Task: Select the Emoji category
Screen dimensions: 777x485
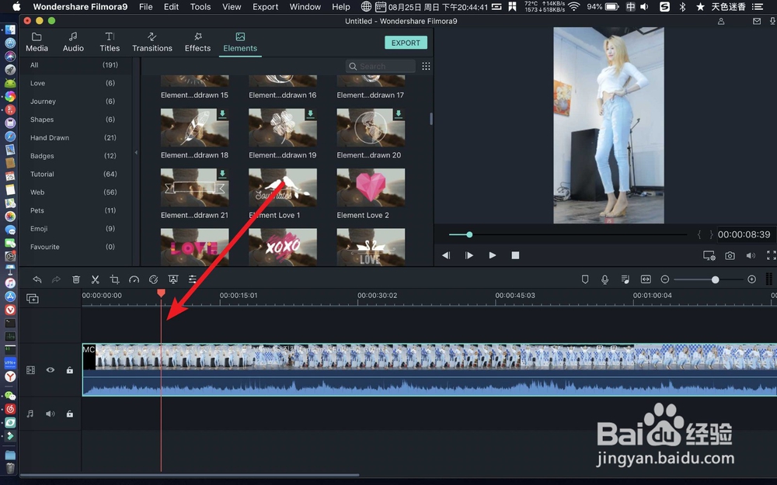Action: click(x=39, y=229)
